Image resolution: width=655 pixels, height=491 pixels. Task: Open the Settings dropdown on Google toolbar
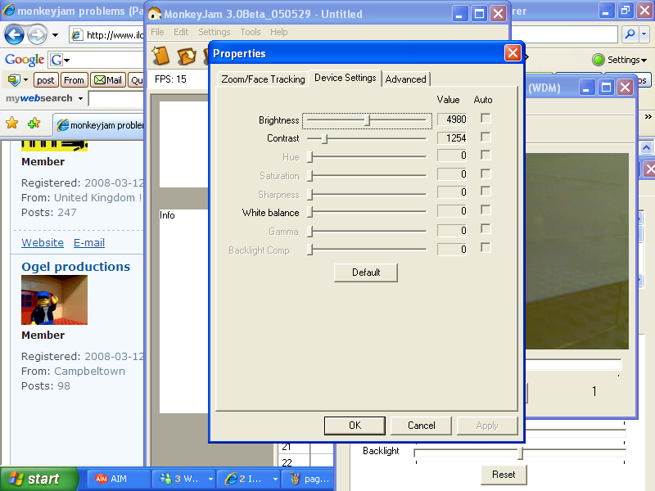620,59
